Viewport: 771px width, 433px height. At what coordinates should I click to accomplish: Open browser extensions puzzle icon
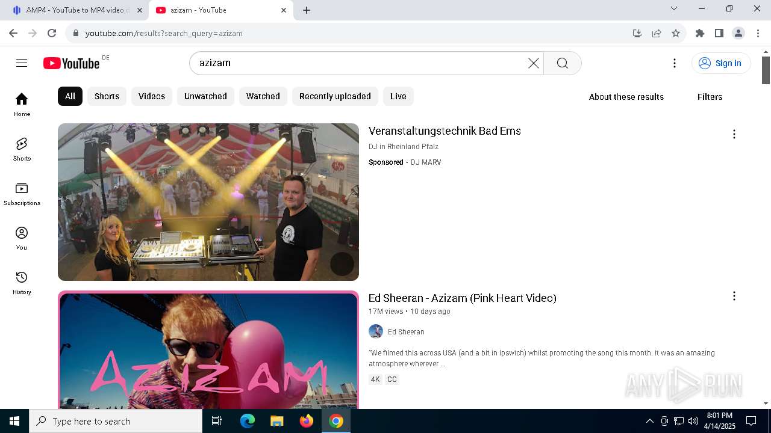click(700, 33)
